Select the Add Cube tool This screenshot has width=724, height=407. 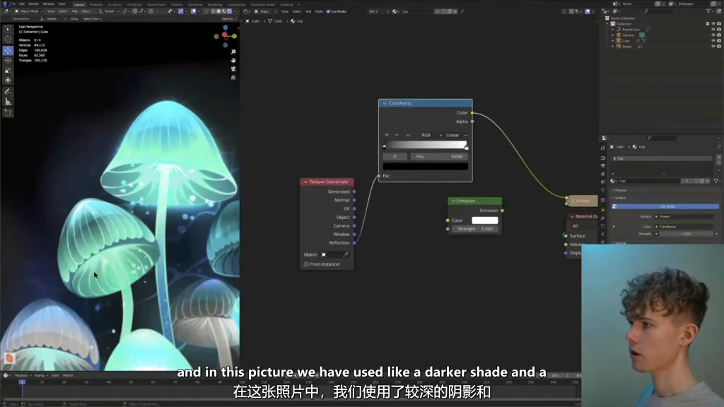(8, 113)
